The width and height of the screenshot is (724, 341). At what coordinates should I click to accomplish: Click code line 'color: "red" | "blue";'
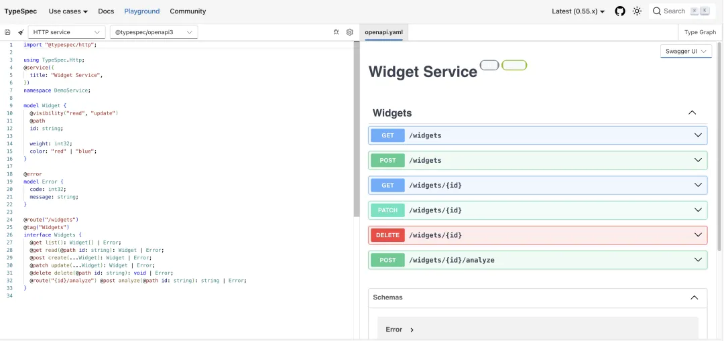(63, 151)
